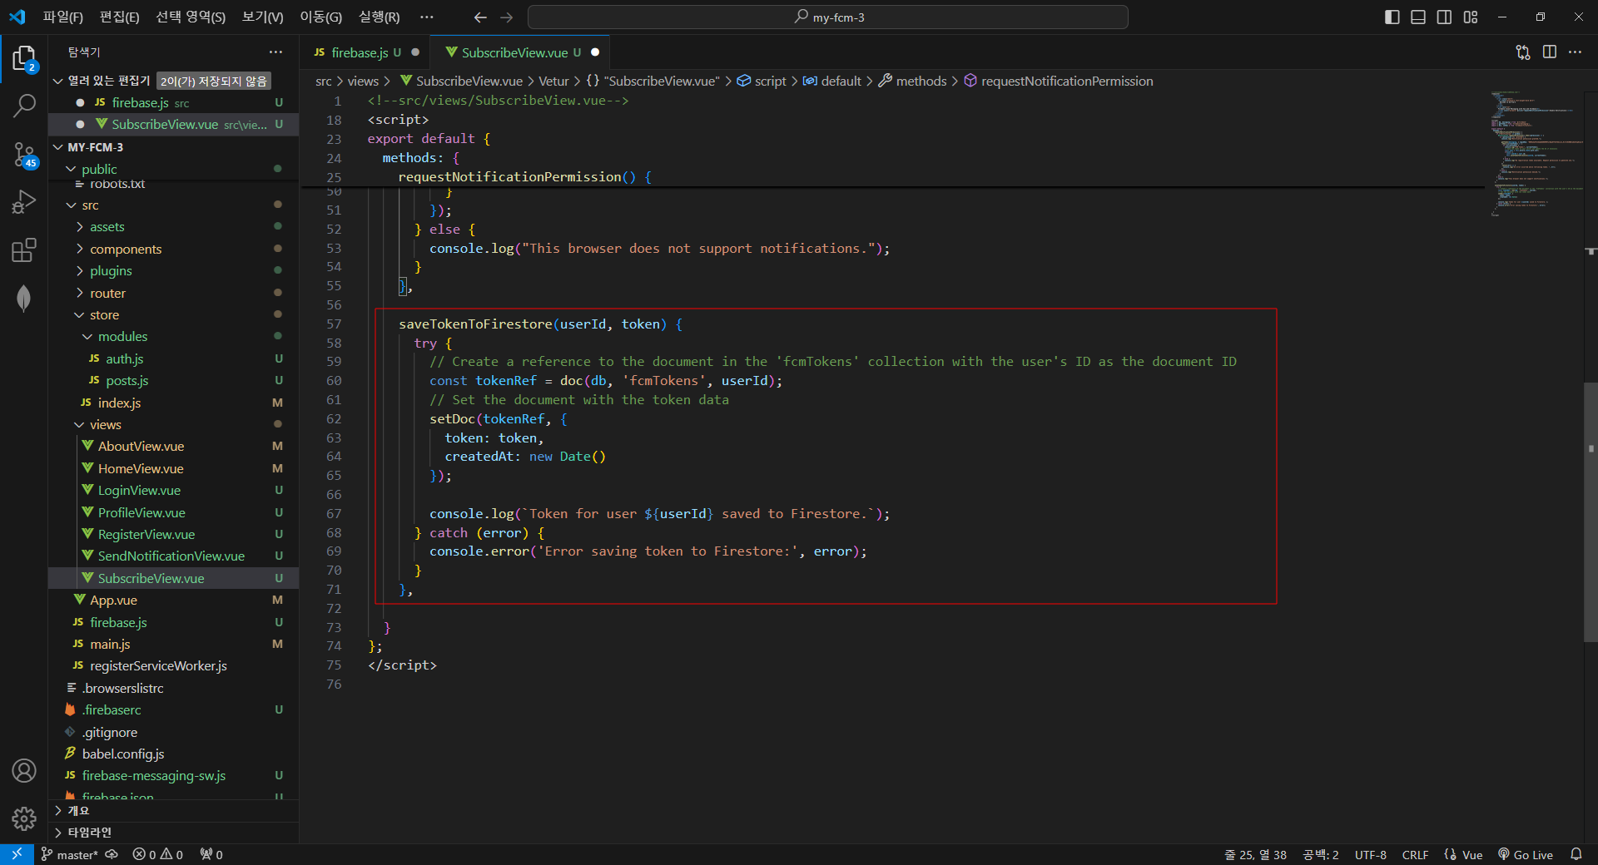Switch to the firebase.js editor tab

click(x=365, y=52)
